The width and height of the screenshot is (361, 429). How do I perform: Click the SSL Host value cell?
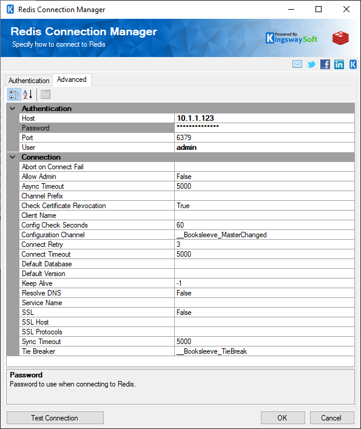[265, 322]
